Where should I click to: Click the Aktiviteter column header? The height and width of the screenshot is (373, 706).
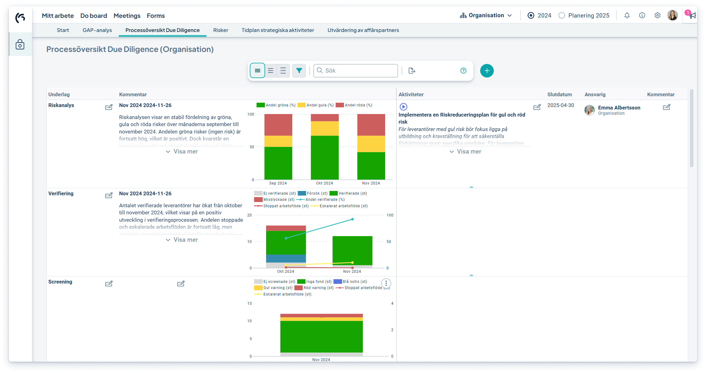click(411, 94)
